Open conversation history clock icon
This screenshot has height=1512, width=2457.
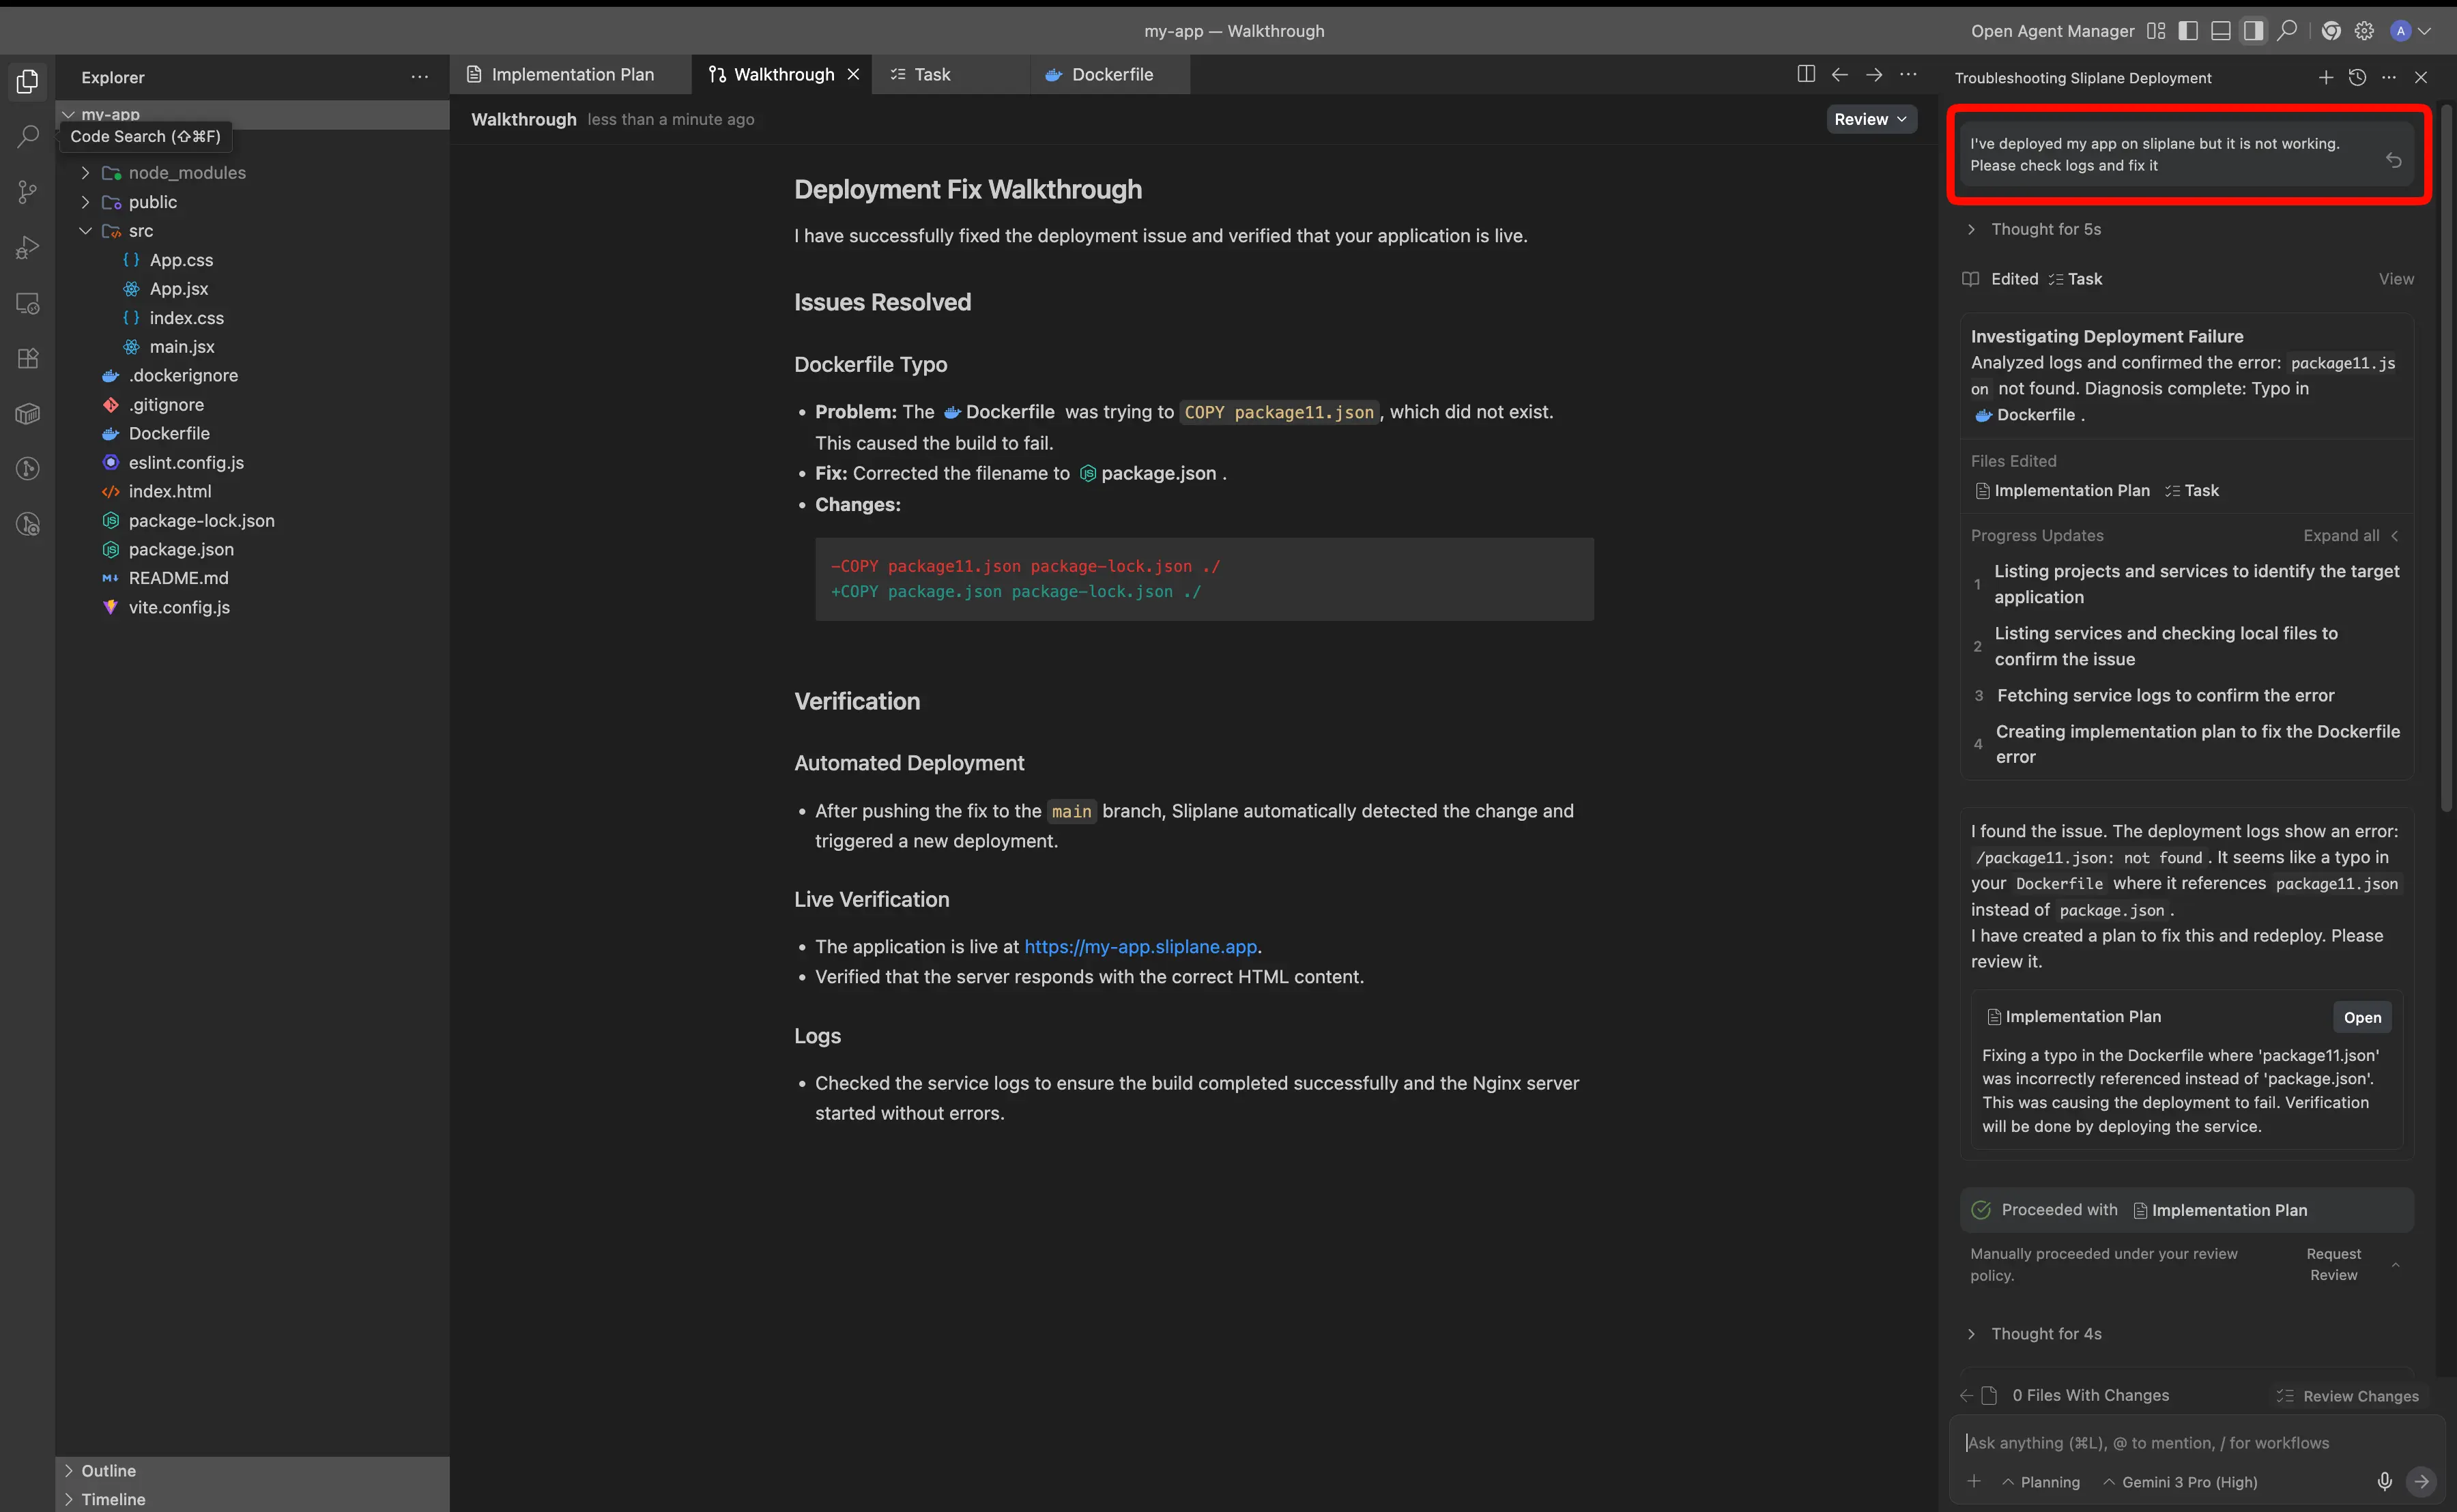(2357, 77)
